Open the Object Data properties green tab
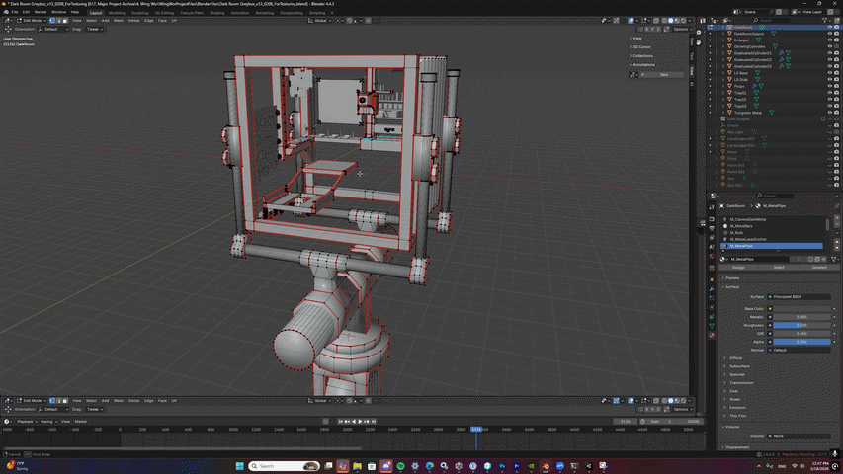 pyautogui.click(x=712, y=326)
